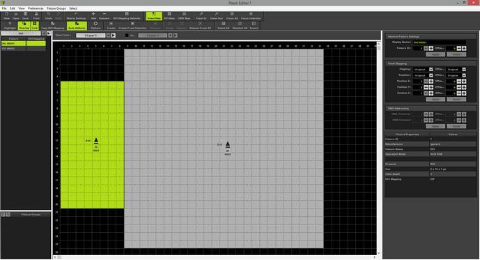This screenshot has width=480, height=260.
Task: Open the Fixture Groups menu
Action: [56, 8]
